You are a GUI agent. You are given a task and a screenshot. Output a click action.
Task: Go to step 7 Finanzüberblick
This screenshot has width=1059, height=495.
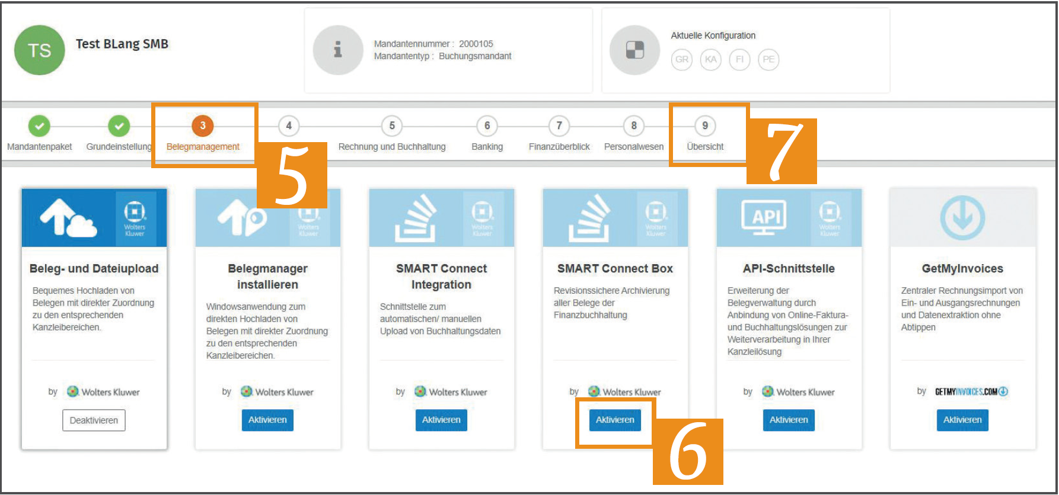559,126
